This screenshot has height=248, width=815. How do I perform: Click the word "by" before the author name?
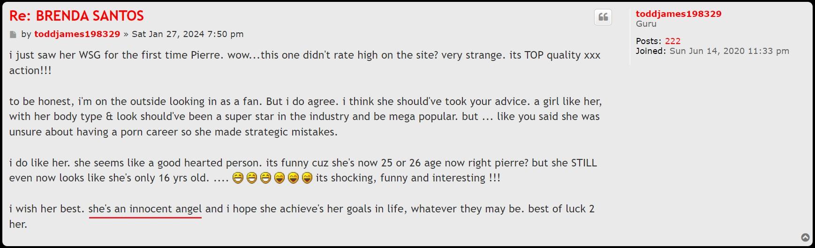tap(26, 34)
